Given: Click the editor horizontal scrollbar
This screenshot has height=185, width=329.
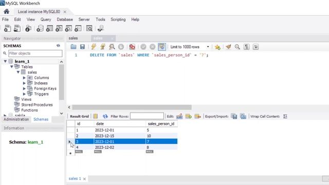Looking at the screenshot, I should click(x=132, y=107).
